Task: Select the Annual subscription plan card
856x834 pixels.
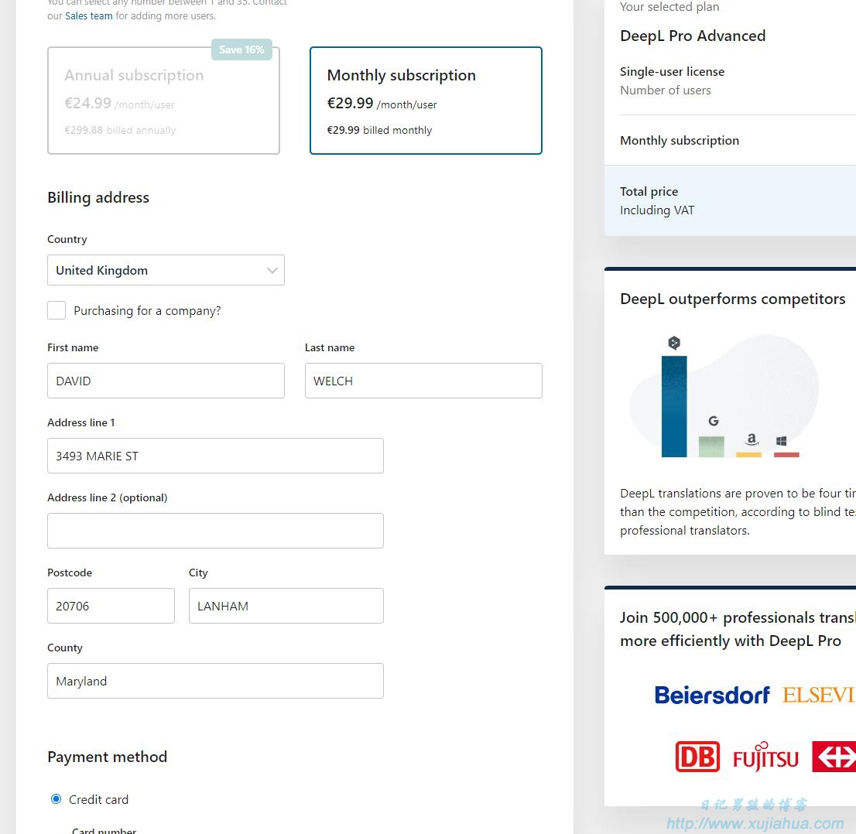Action: [163, 101]
